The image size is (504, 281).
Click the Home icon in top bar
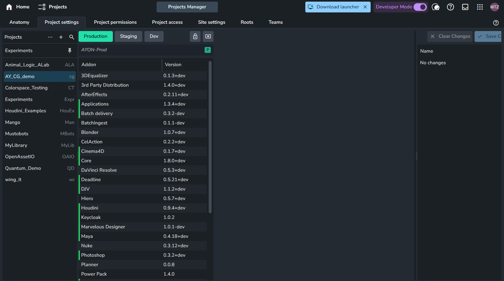click(9, 7)
